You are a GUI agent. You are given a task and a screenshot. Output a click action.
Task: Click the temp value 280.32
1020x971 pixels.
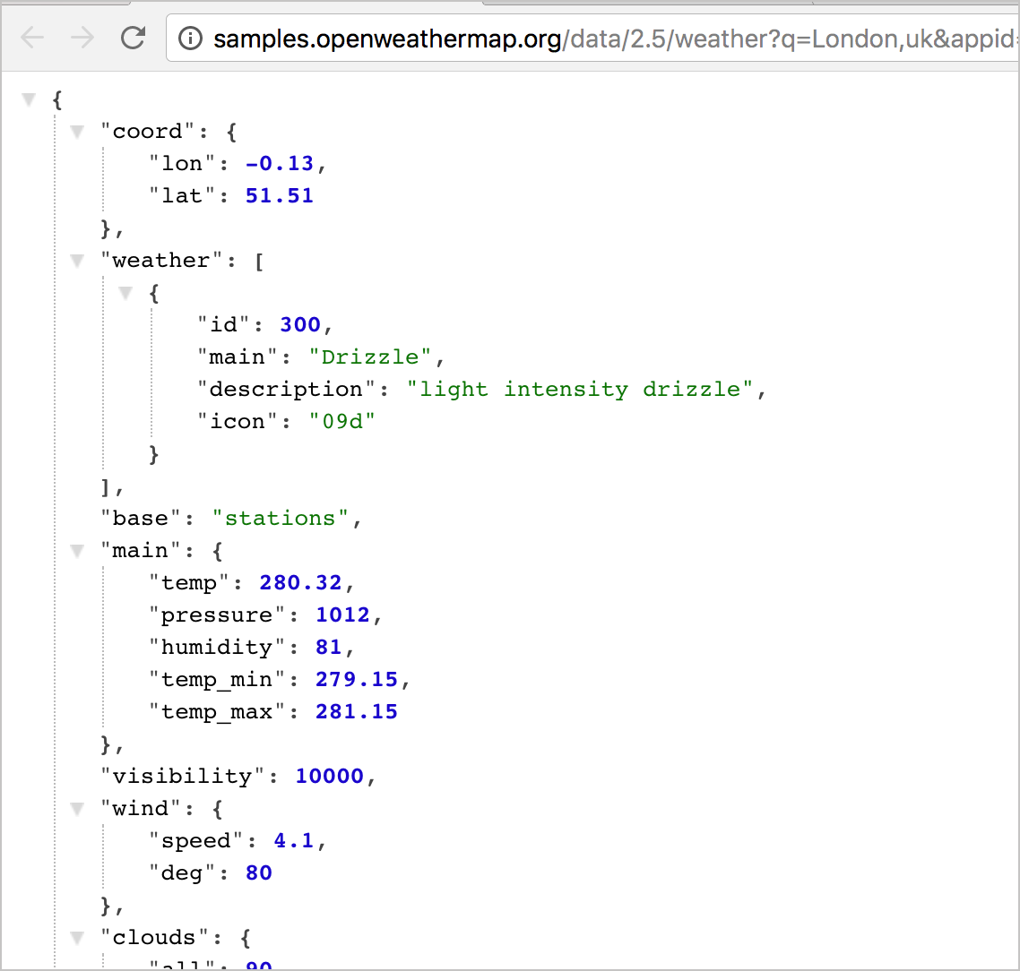[x=301, y=582]
